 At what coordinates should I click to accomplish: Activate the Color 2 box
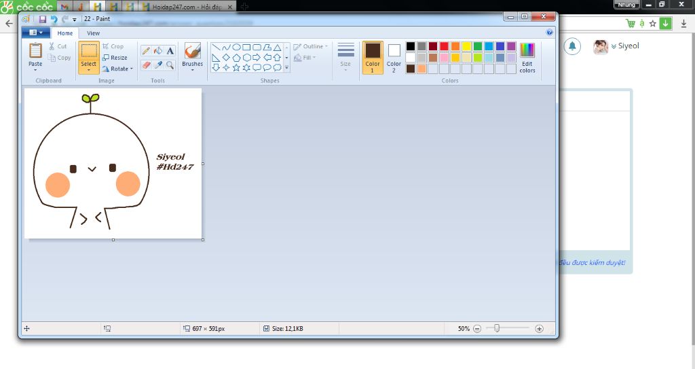[x=394, y=58]
